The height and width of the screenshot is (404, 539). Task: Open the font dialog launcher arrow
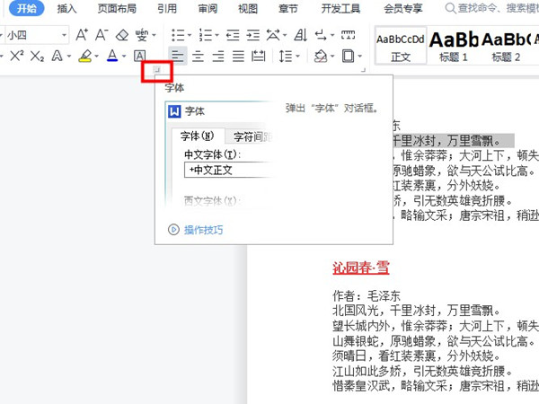(155, 70)
